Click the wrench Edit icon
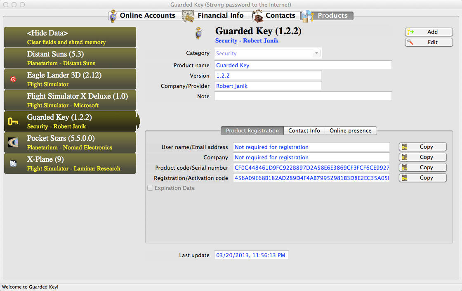The height and width of the screenshot is (291, 462). [410, 42]
